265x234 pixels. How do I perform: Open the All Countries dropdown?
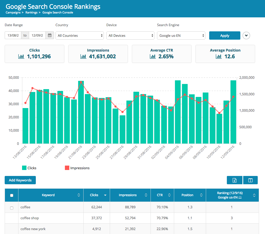point(79,36)
